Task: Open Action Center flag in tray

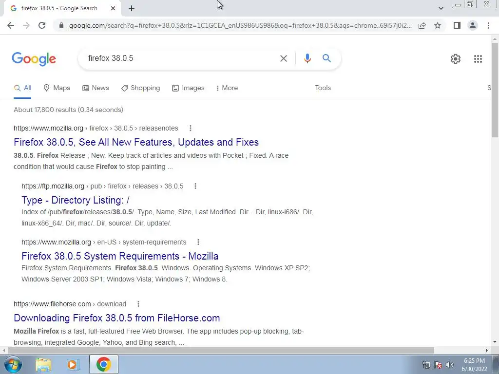Action: (438, 365)
